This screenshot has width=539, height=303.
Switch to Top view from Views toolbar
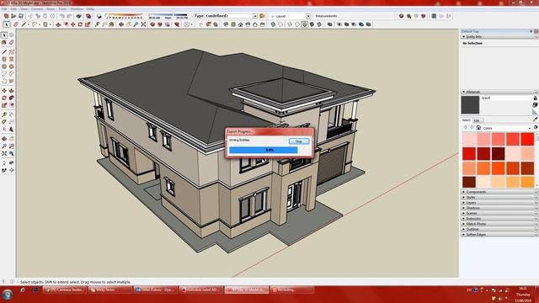(233, 24)
